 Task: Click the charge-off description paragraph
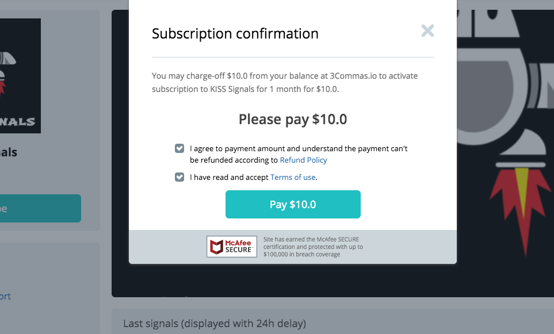point(285,82)
